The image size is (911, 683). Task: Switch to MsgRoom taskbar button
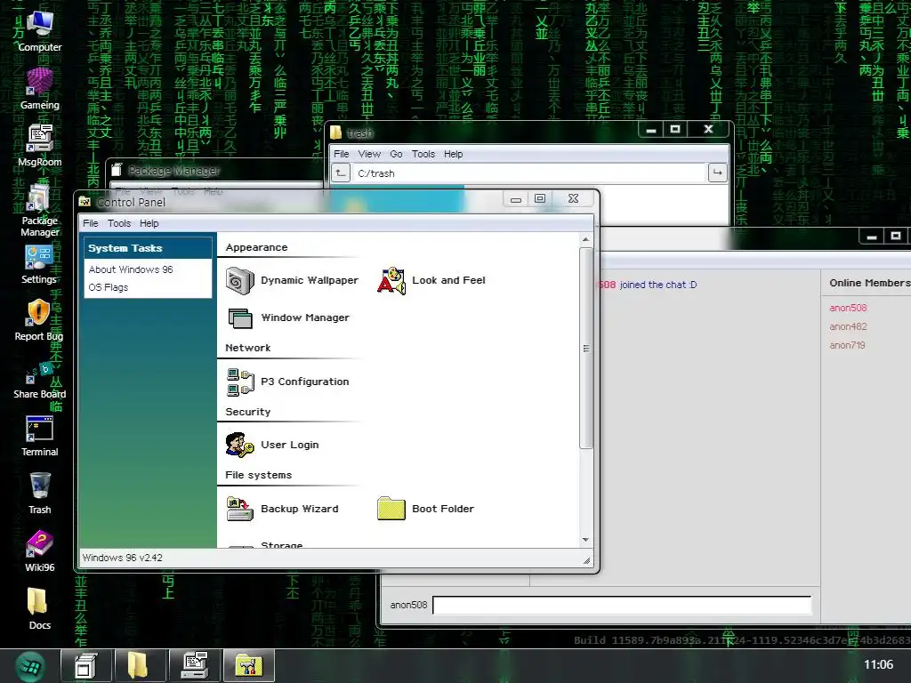tap(194, 665)
